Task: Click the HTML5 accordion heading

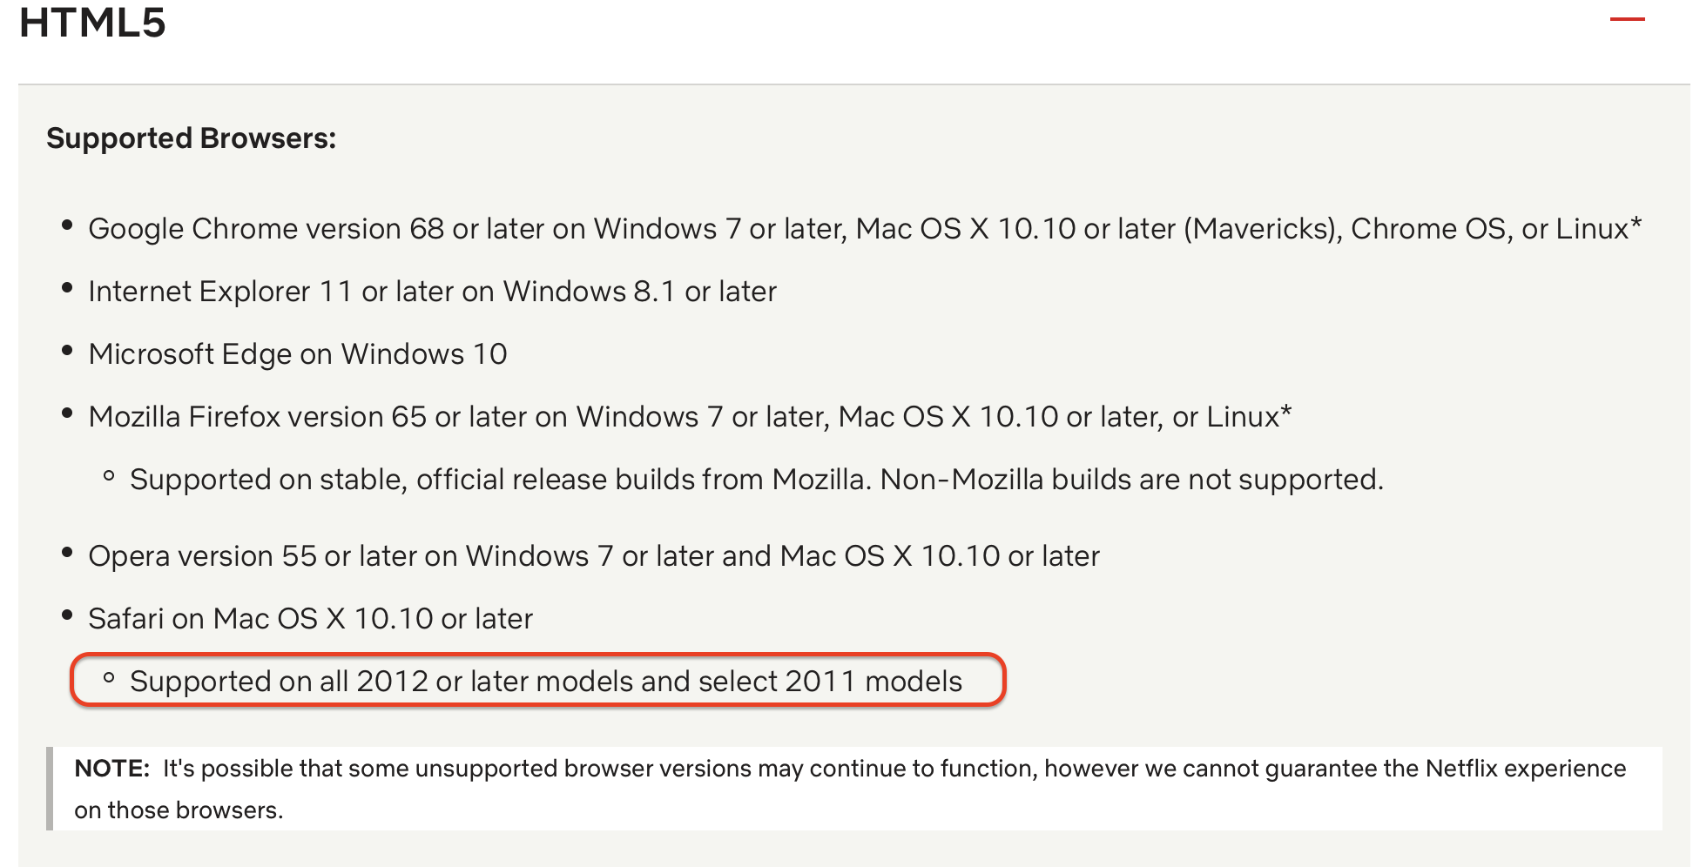Action: point(92,21)
